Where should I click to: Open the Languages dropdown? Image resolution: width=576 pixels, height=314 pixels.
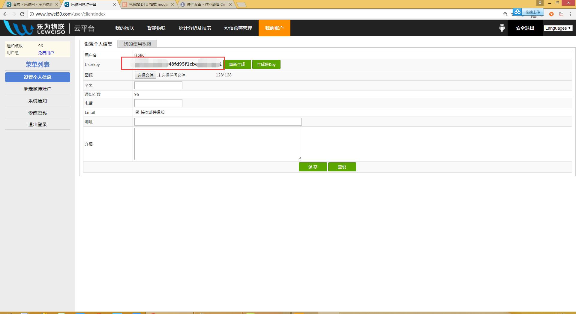[x=558, y=28]
